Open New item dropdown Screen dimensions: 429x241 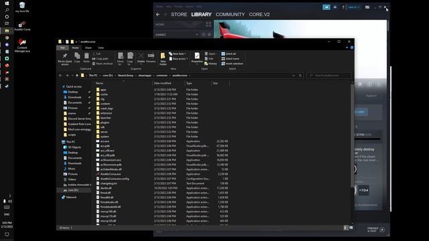click(x=177, y=54)
